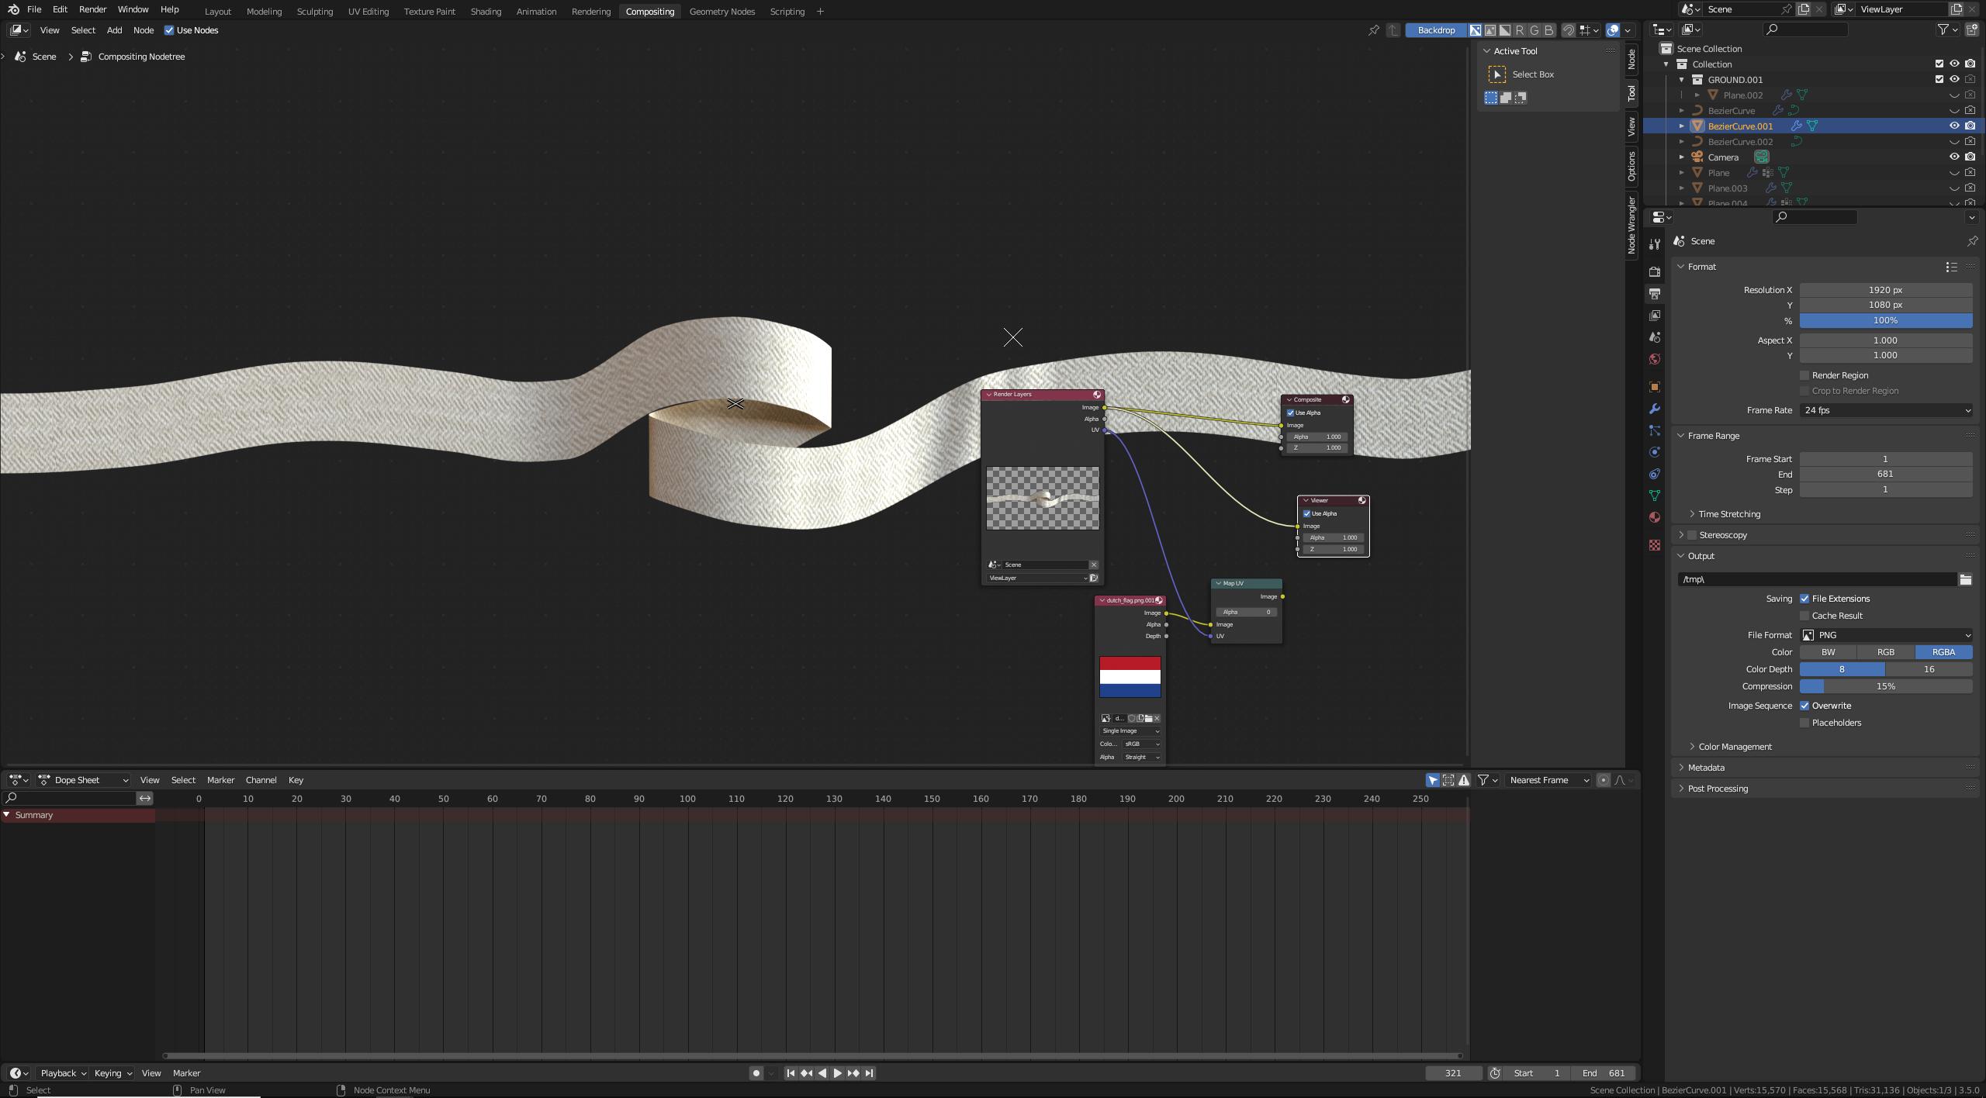Image resolution: width=1986 pixels, height=1098 pixels.
Task: Hide BezierCurve.001 in the viewport
Action: pos(1955,126)
